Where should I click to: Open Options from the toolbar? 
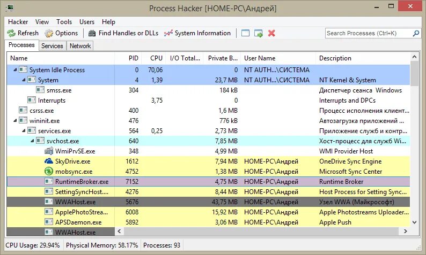(61, 33)
